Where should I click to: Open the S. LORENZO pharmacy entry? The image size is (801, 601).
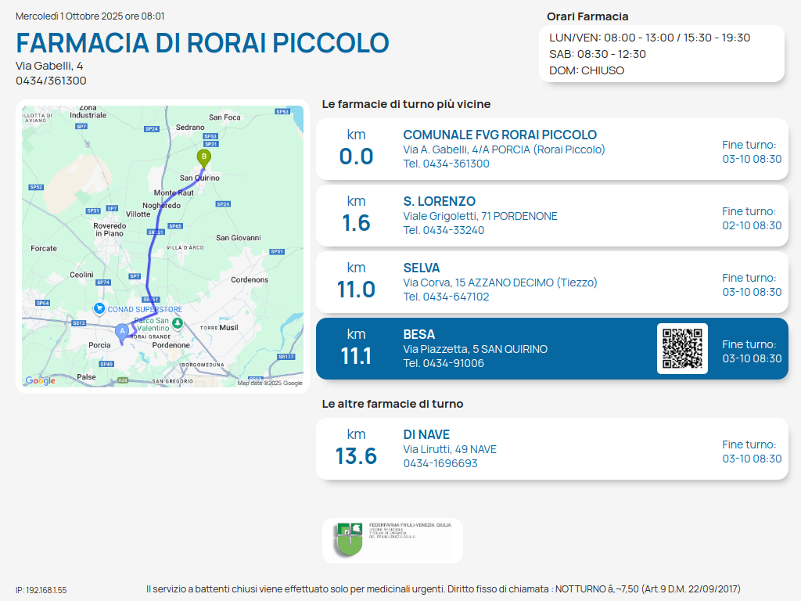[439, 202]
